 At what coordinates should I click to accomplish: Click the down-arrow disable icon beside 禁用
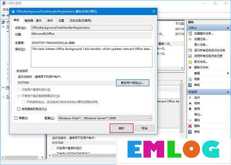(x=190, y=109)
